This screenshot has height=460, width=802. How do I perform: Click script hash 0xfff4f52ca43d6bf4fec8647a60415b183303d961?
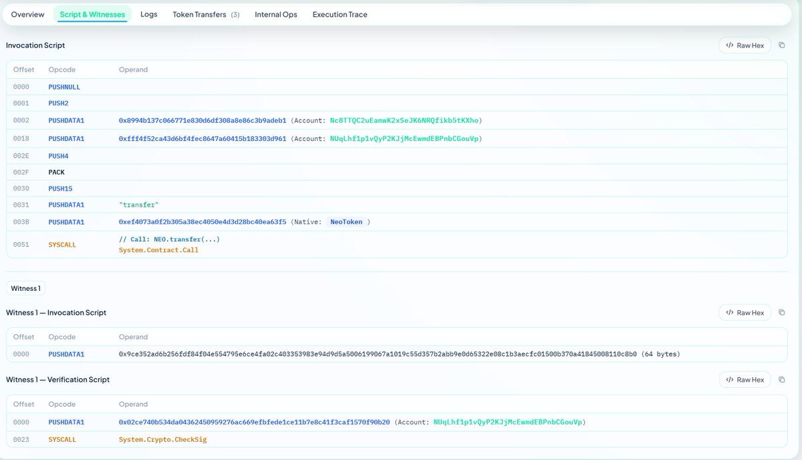pyautogui.click(x=203, y=138)
